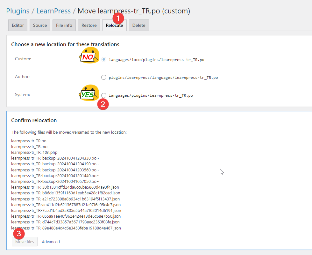Click the System: label
Screen dimensions: 312x255
[23, 94]
